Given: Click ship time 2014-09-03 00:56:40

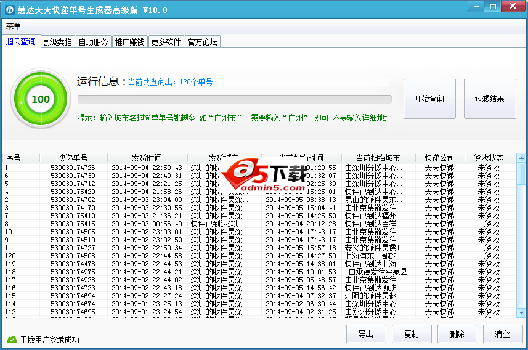Looking at the screenshot, I should coord(147,224).
